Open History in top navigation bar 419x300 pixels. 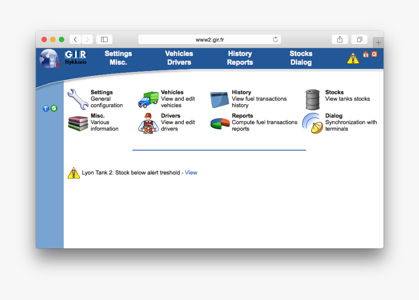240,54
